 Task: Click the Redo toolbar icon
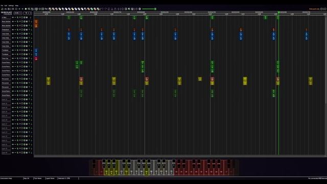point(106,9)
